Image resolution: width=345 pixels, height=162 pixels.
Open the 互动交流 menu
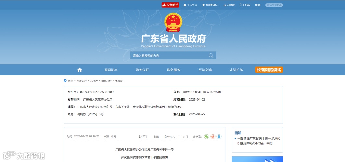click(205, 70)
